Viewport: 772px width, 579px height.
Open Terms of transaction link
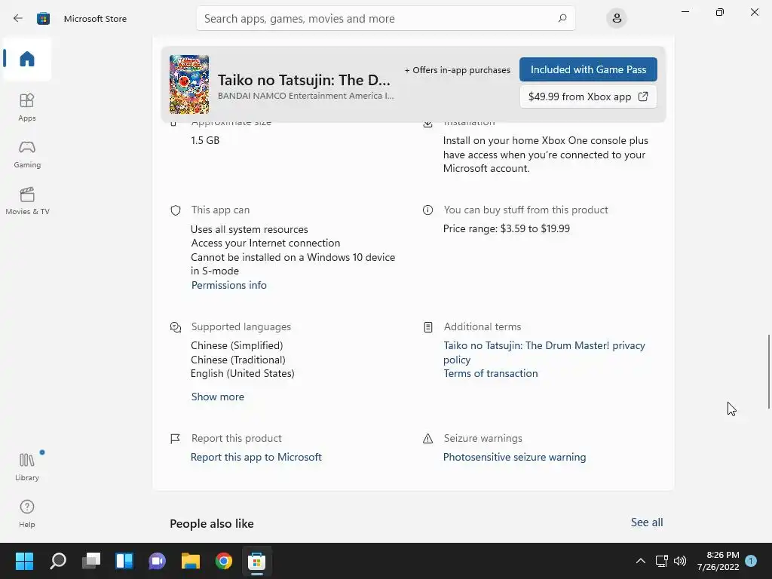click(x=490, y=373)
